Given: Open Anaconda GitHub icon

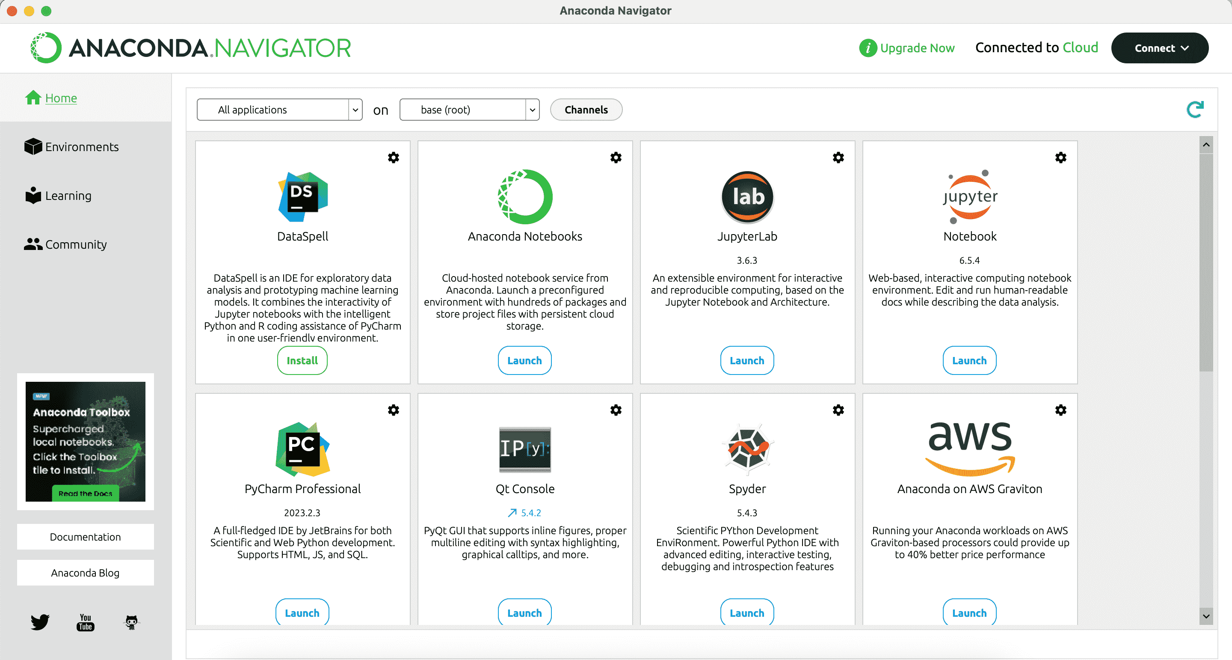Looking at the screenshot, I should click(131, 622).
